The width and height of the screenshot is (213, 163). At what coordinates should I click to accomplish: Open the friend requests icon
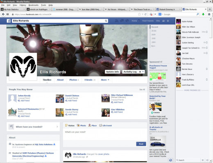(x=117, y=21)
